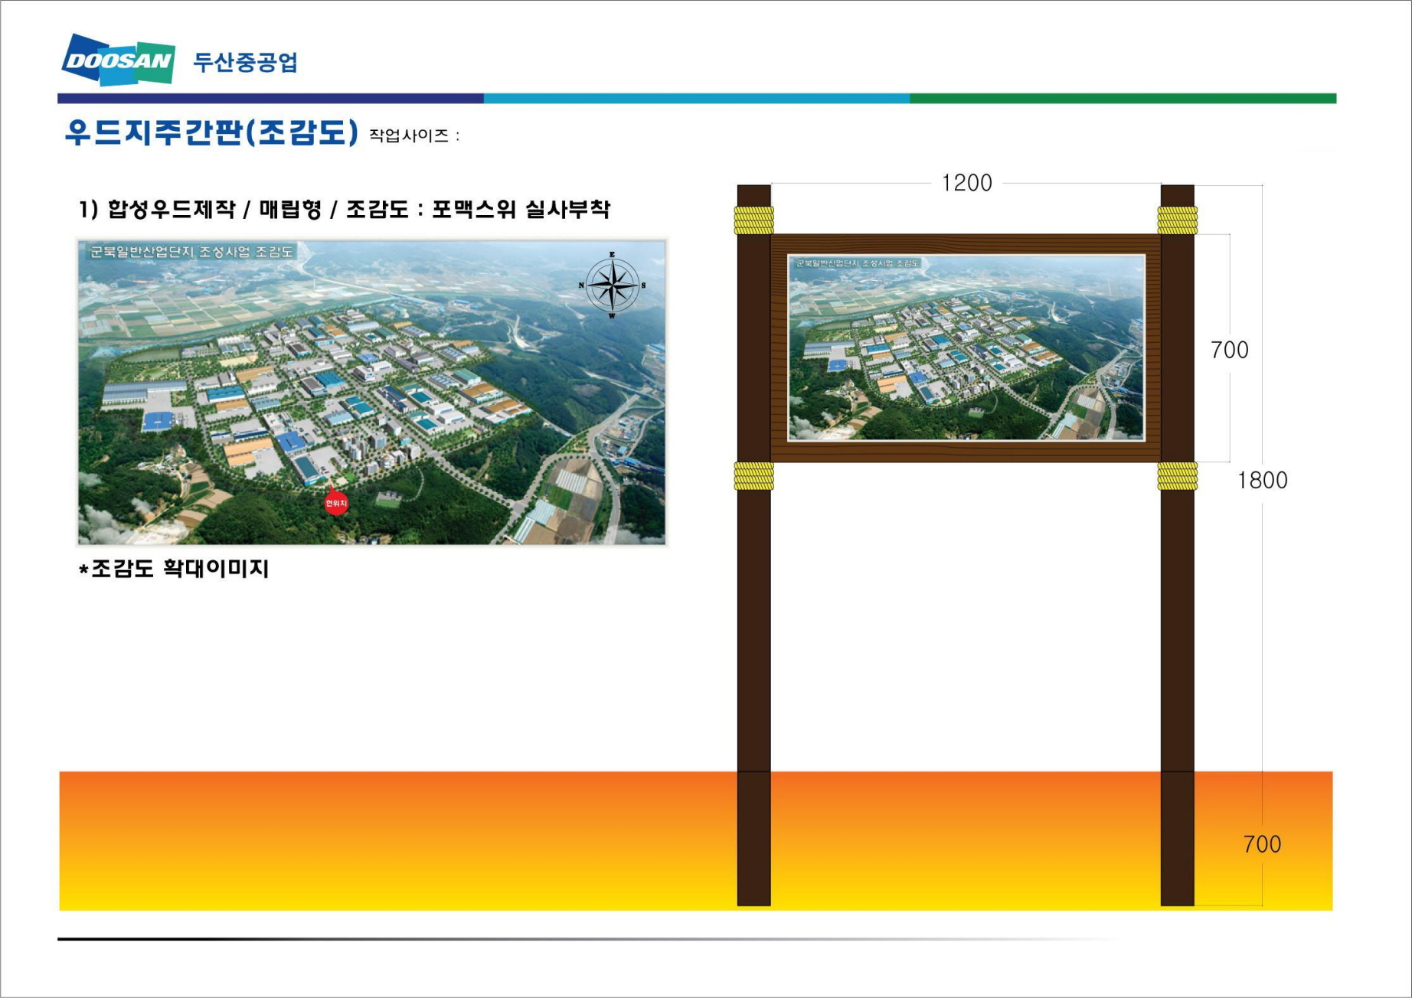The height and width of the screenshot is (998, 1412).
Task: Click the red 현위치 location marker
Action: 336,501
